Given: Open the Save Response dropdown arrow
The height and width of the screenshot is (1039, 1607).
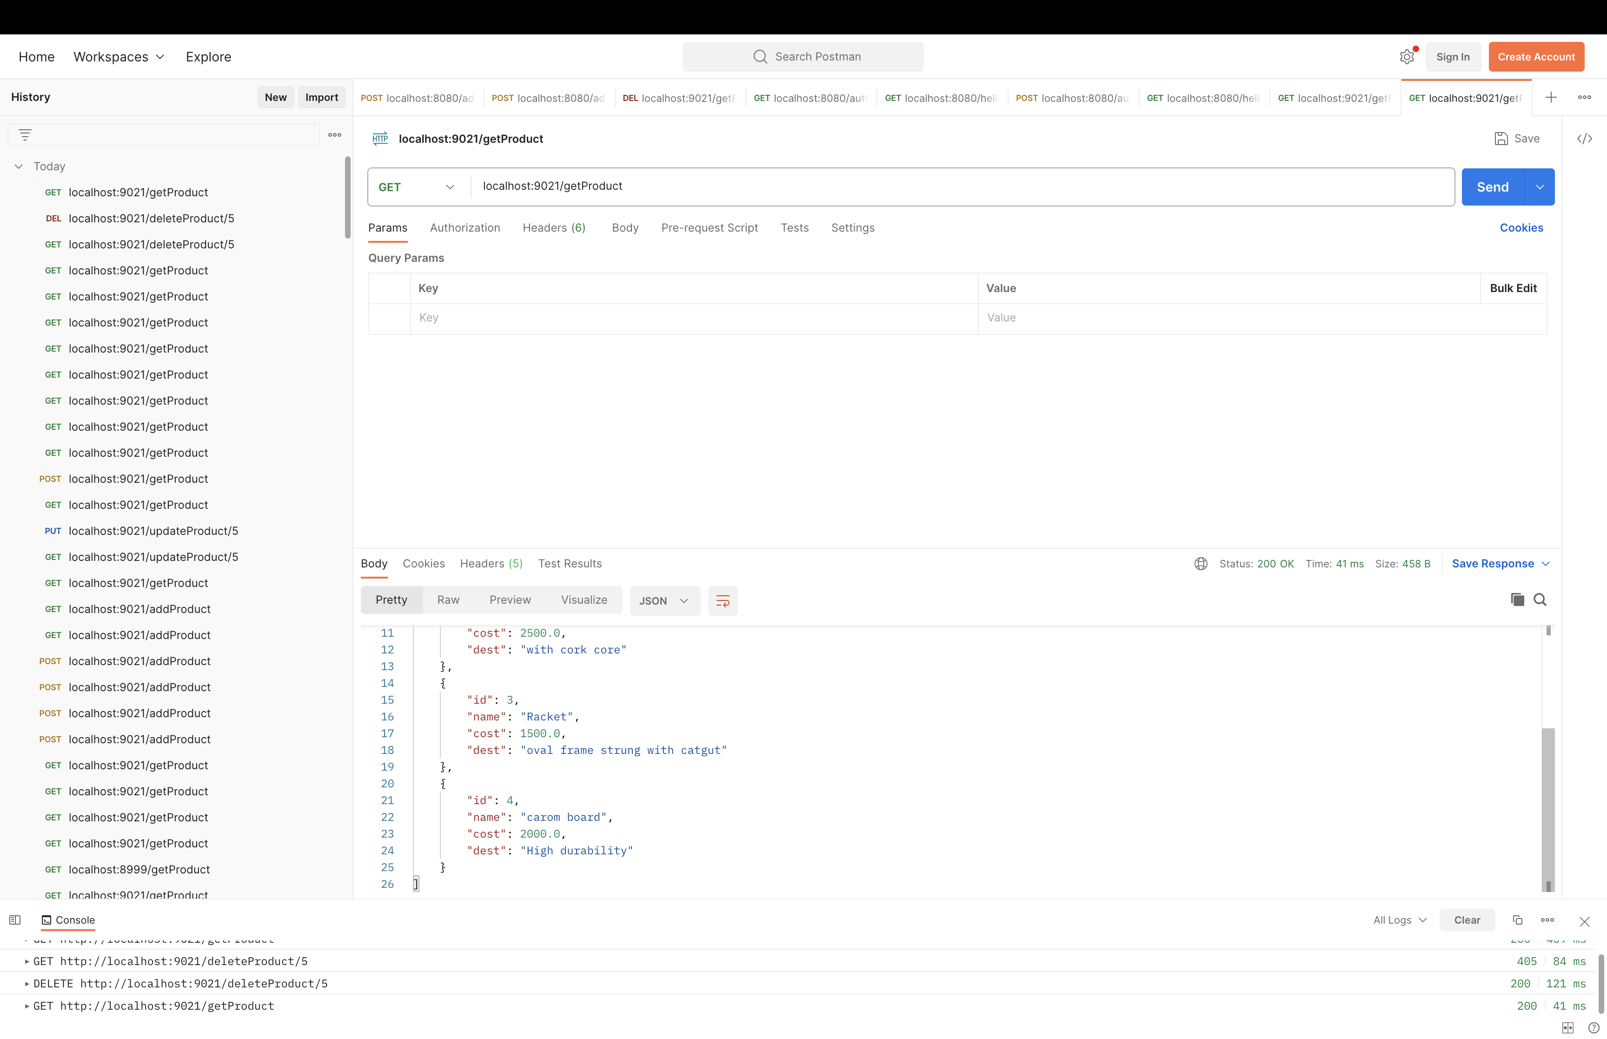Looking at the screenshot, I should click(1545, 563).
